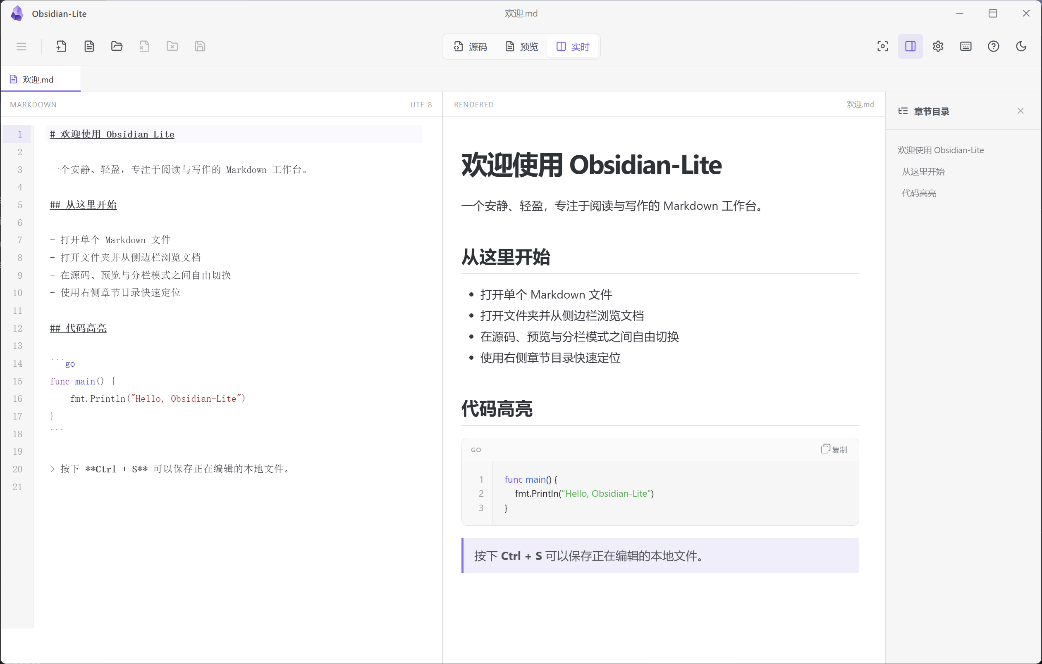Open help with the question-mark icon

coord(994,46)
